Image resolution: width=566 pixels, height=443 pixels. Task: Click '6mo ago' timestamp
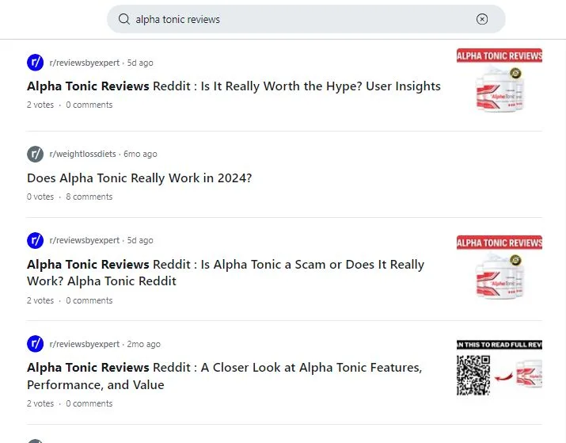pyautogui.click(x=140, y=154)
